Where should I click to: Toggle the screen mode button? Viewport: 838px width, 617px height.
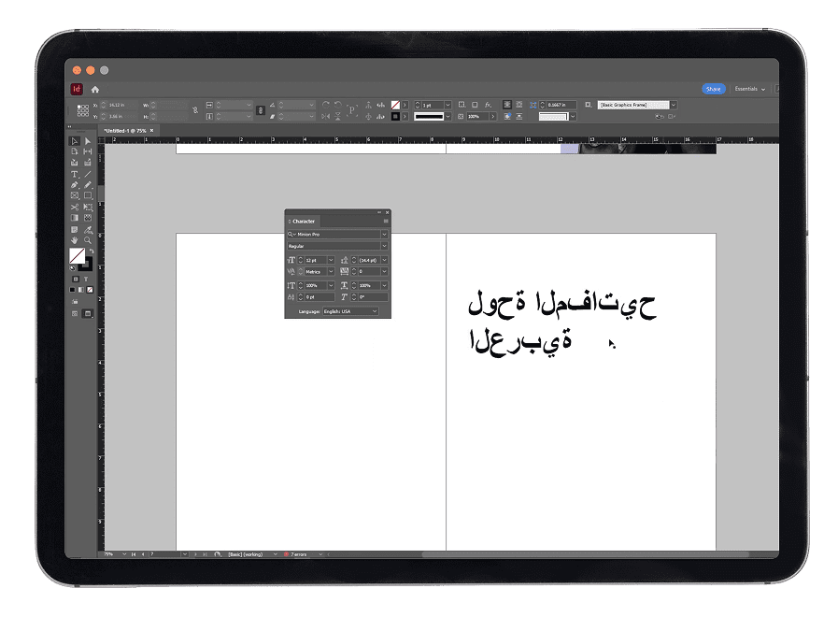(88, 314)
